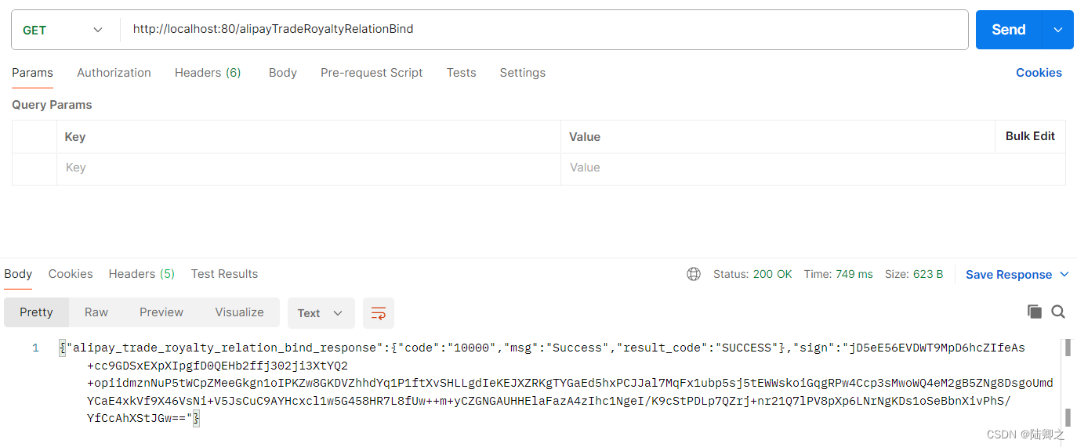Click the Key column header

74,137
